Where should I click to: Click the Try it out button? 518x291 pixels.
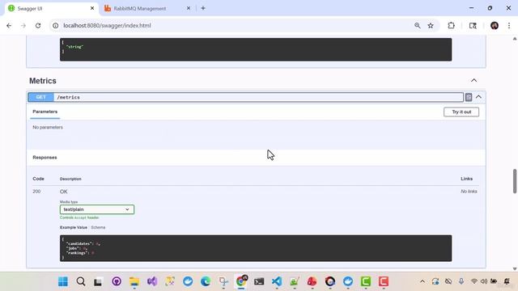[461, 112]
